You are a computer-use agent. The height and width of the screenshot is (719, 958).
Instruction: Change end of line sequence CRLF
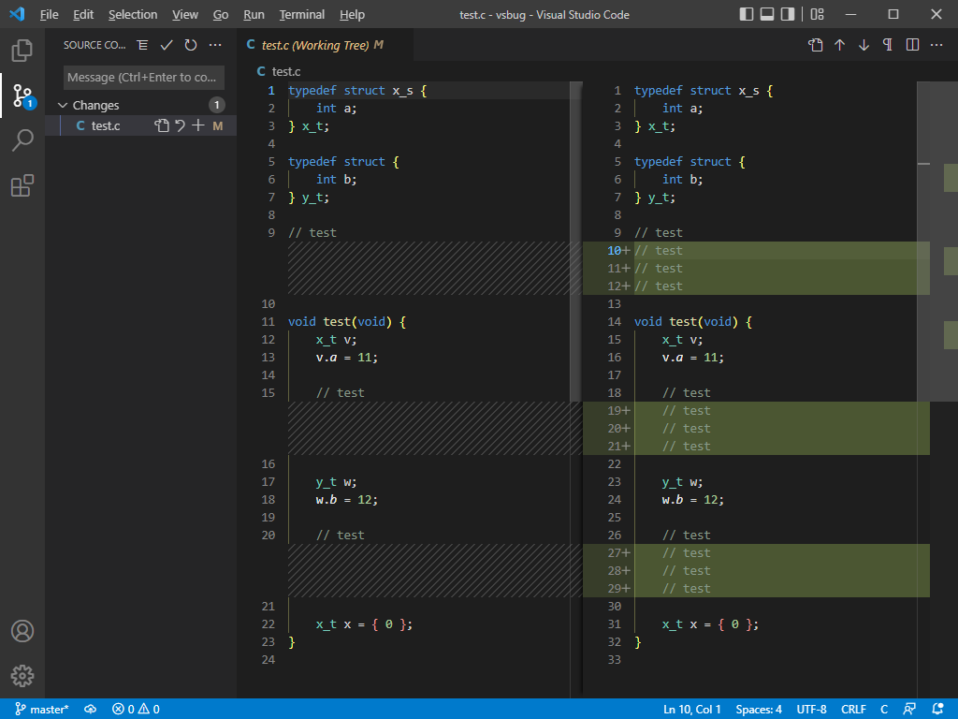point(853,710)
